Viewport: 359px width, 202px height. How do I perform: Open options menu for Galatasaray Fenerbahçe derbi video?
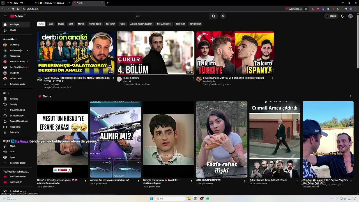113,78
